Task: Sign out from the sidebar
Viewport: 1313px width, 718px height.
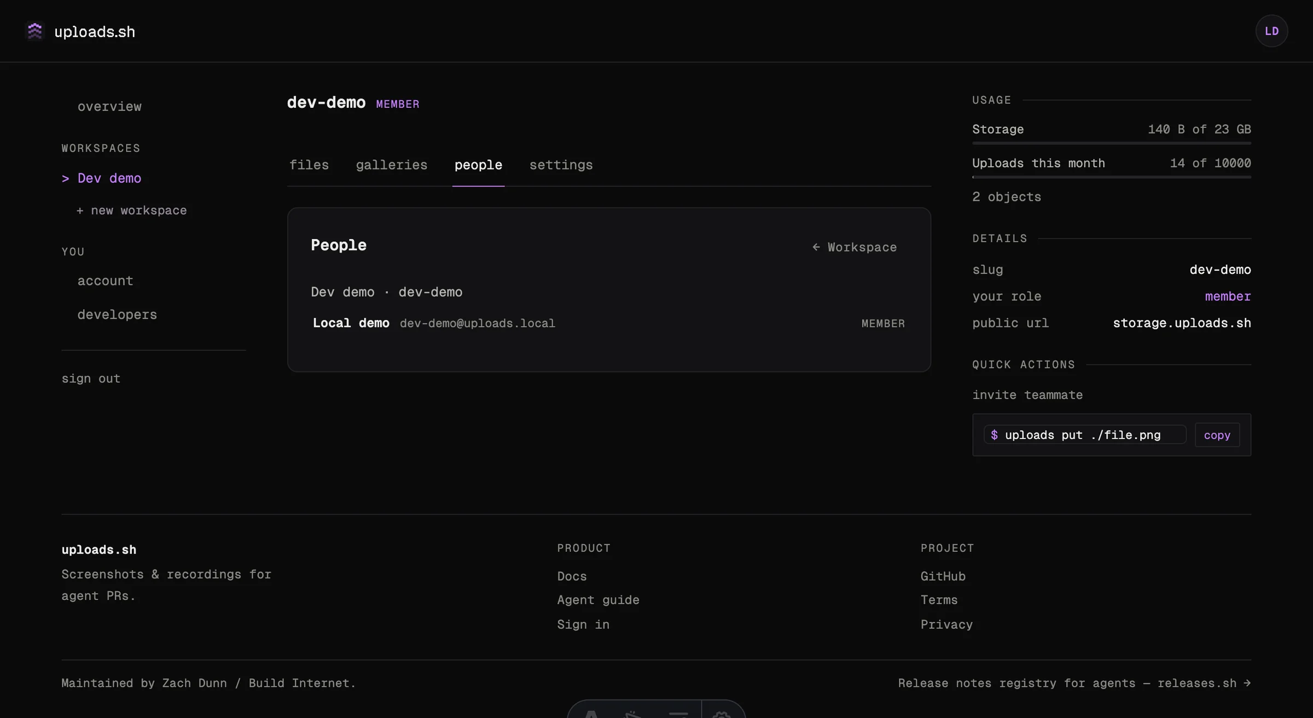Action: [x=91, y=378]
